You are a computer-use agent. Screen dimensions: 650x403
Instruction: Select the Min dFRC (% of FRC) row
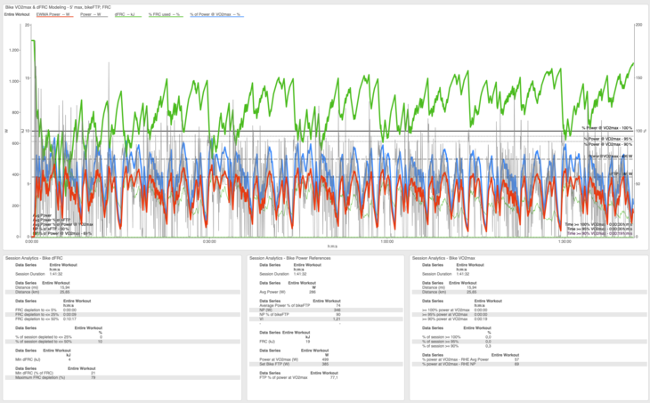123,373
